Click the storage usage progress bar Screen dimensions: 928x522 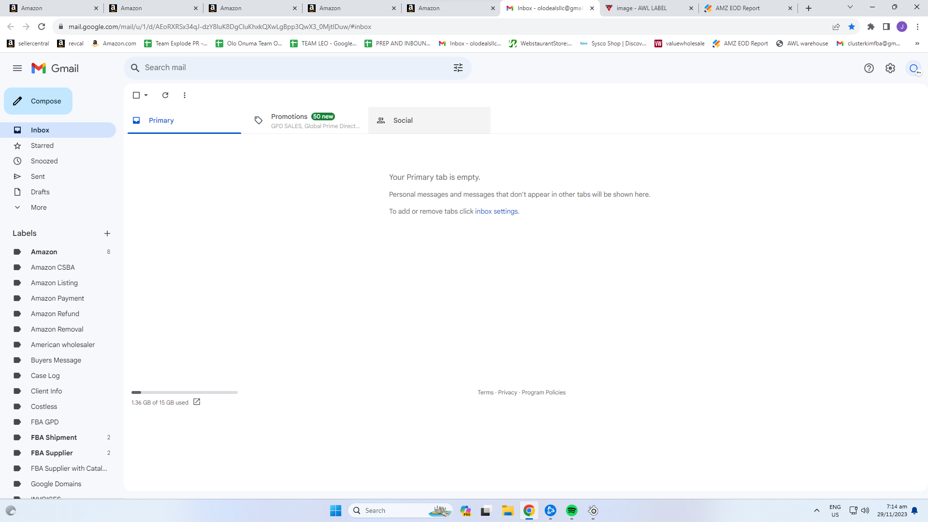184,392
